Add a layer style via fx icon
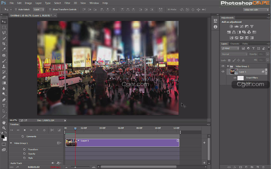 point(235,167)
